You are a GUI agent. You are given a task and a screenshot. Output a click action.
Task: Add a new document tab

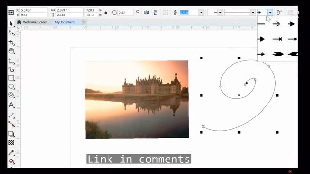coord(84,22)
